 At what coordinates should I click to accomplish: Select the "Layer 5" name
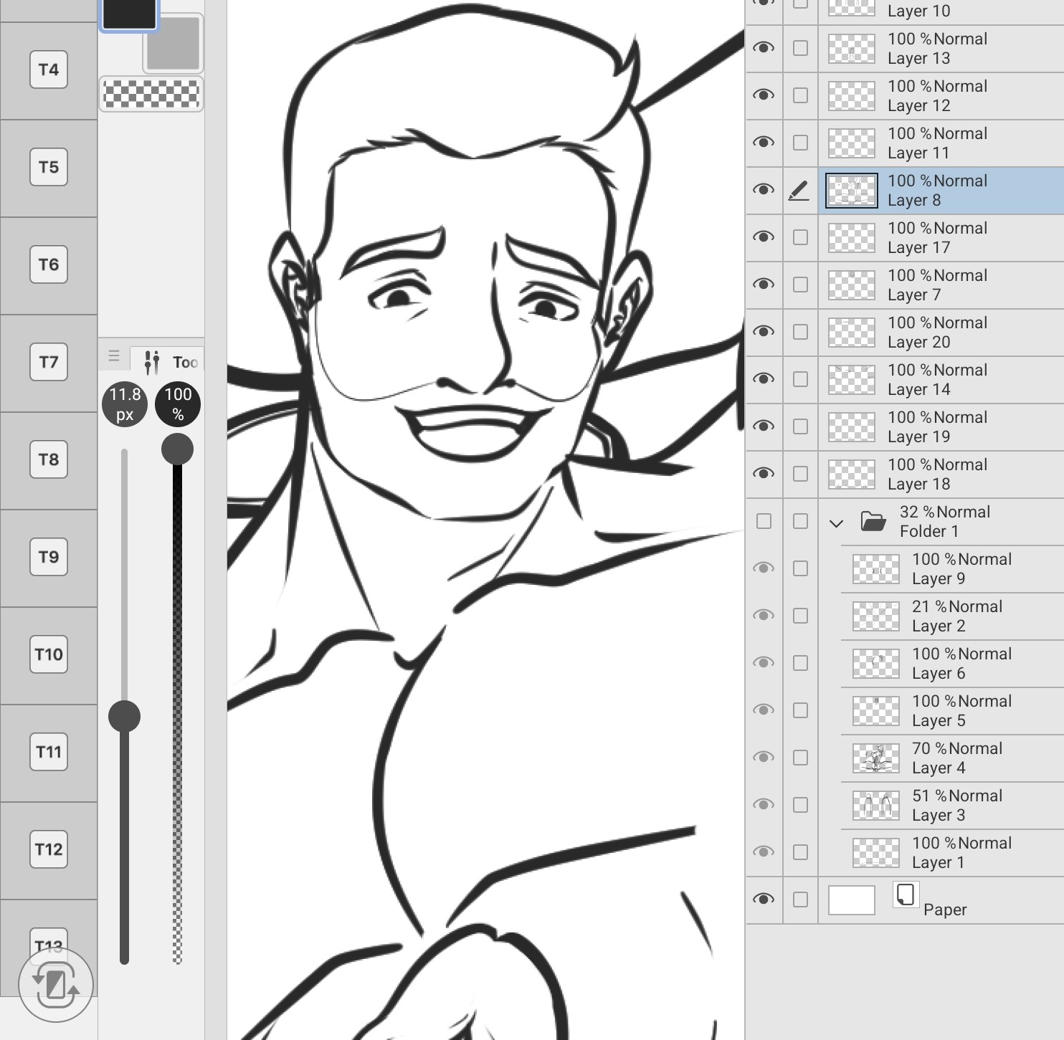pos(939,720)
